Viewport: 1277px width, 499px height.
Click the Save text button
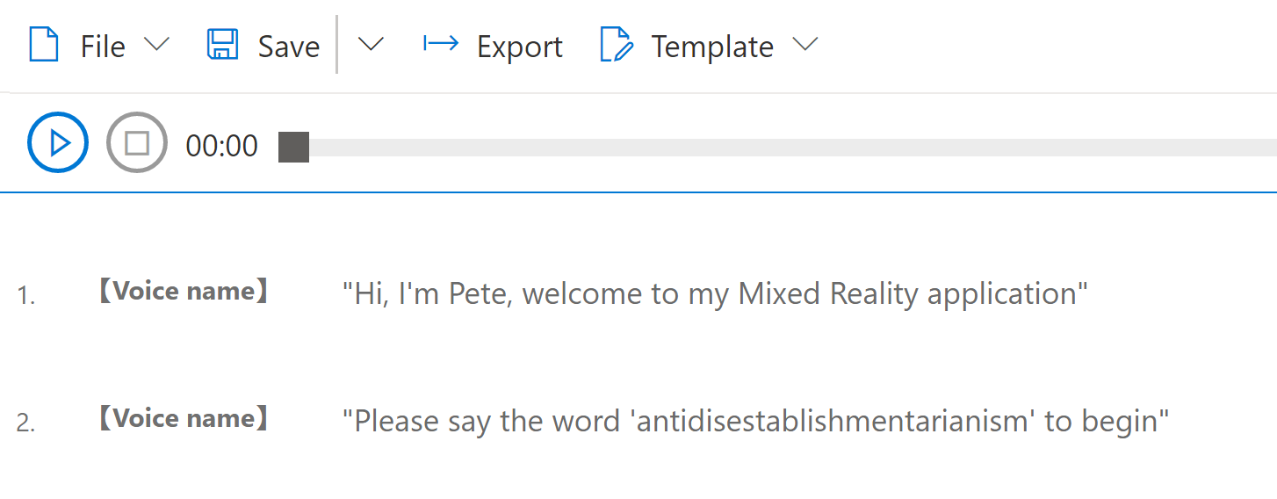tap(289, 47)
